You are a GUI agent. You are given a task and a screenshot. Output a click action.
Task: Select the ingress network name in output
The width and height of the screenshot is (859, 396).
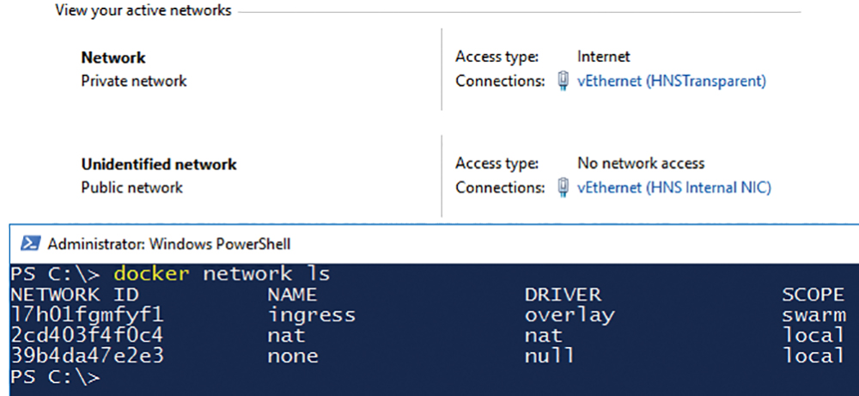[x=311, y=315]
